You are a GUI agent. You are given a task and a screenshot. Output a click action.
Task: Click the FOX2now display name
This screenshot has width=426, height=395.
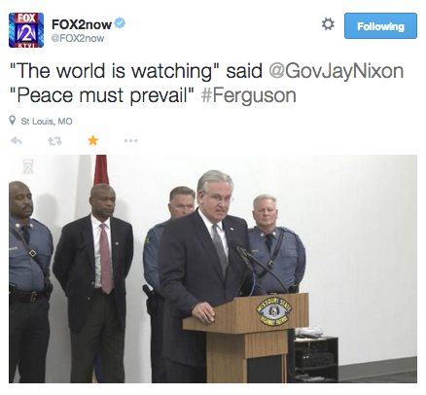pyautogui.click(x=82, y=24)
